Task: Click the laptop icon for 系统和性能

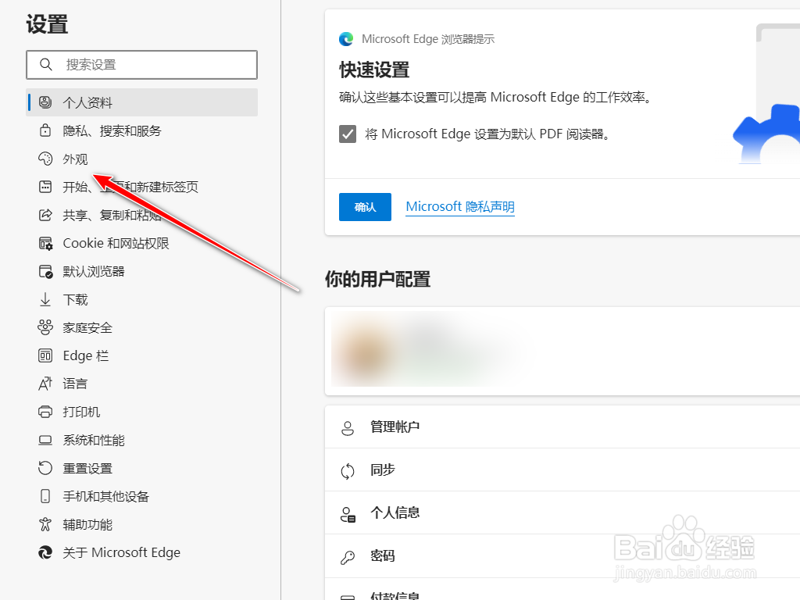Action: click(45, 440)
